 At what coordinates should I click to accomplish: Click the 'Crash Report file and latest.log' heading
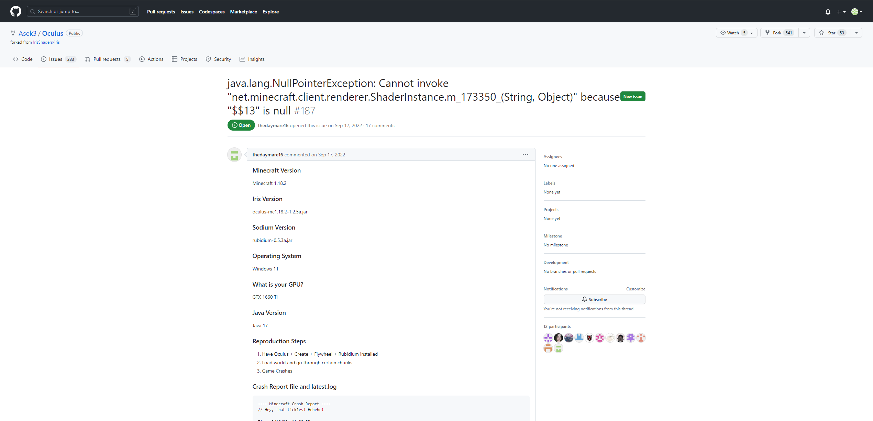(x=295, y=387)
